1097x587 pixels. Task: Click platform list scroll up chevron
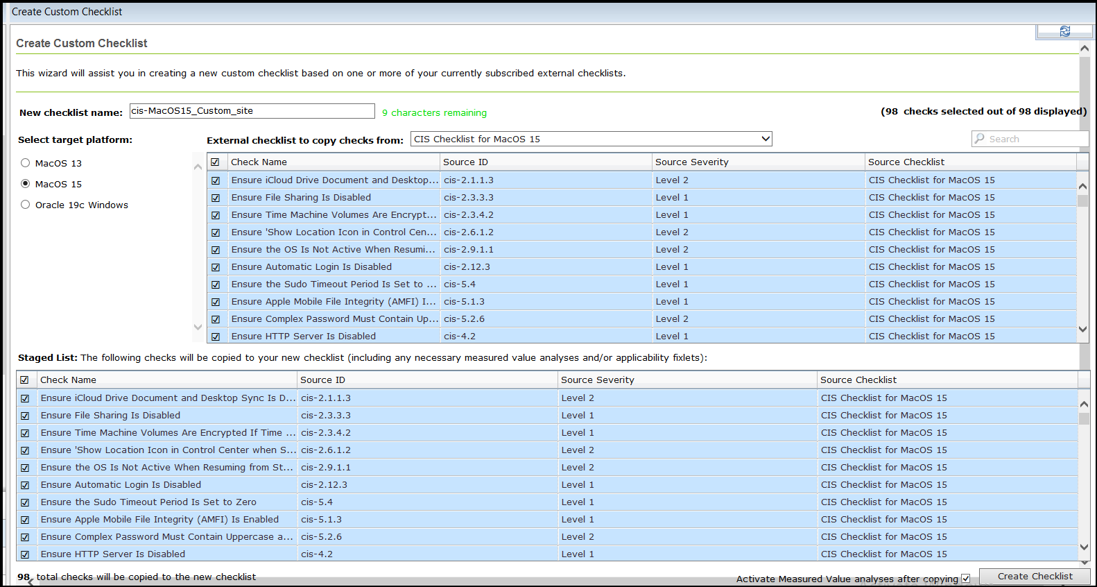point(198,167)
